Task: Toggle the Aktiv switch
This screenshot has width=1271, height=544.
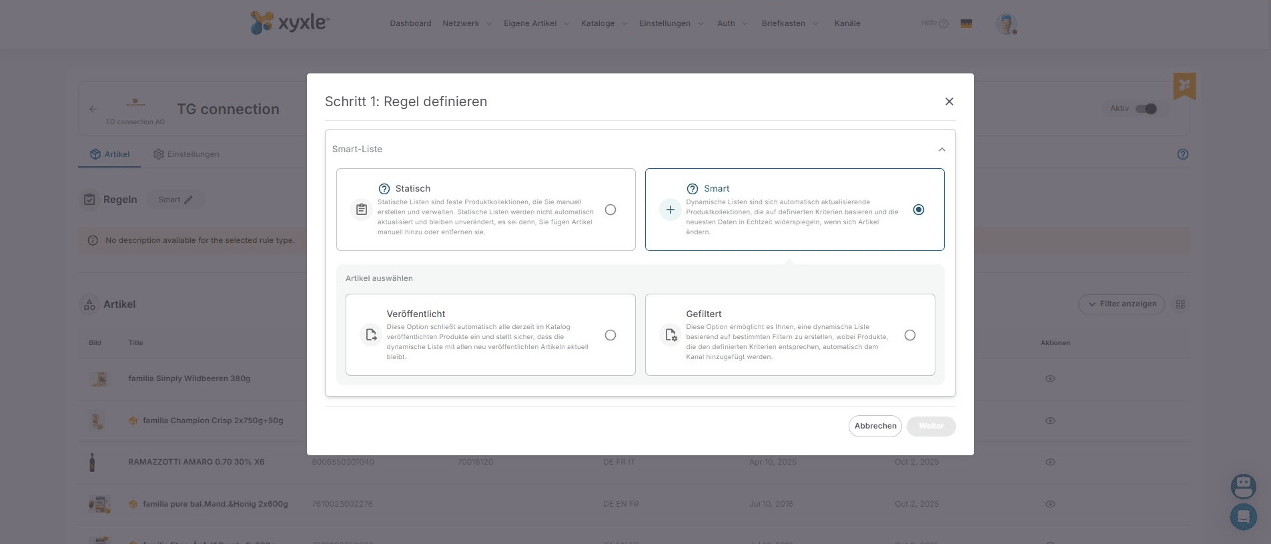Action: [1146, 109]
